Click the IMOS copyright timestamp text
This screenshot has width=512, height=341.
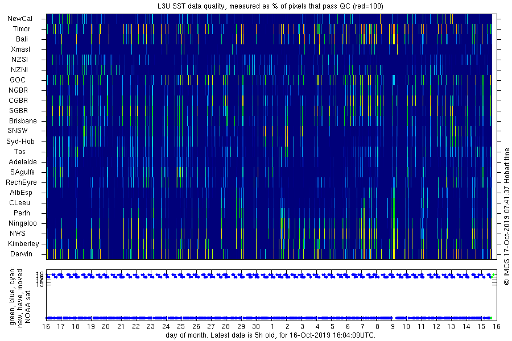(x=506, y=217)
